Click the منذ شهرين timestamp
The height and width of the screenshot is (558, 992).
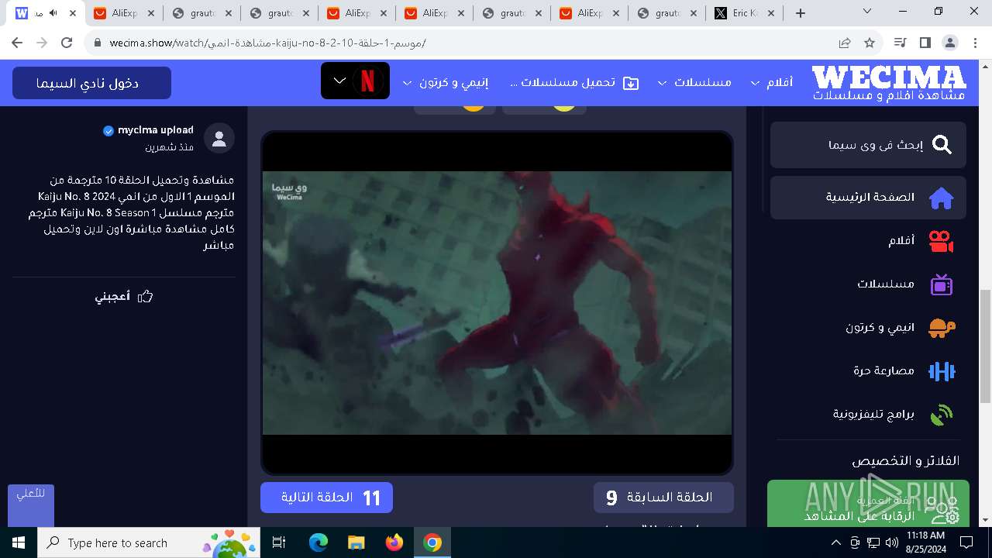click(169, 147)
